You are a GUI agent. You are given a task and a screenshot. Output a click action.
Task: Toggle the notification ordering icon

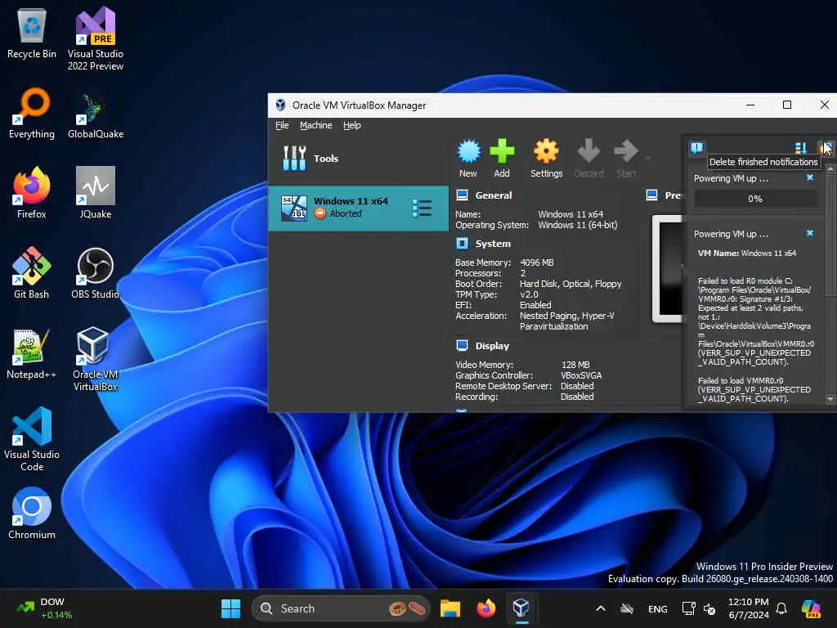(x=801, y=148)
